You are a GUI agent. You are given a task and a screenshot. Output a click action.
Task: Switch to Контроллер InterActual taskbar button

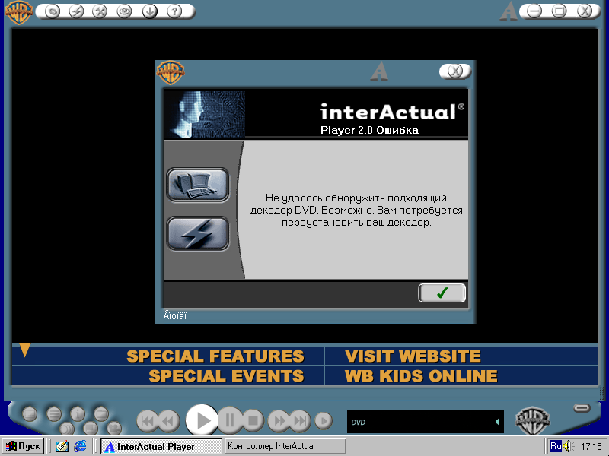pyautogui.click(x=285, y=446)
